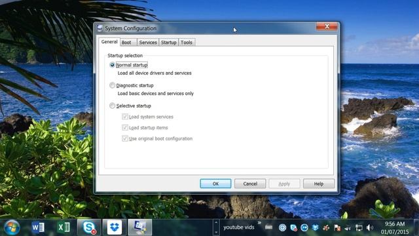Click the orange cluster tray icon
The width and height of the screenshot is (419, 236).
coord(326,227)
